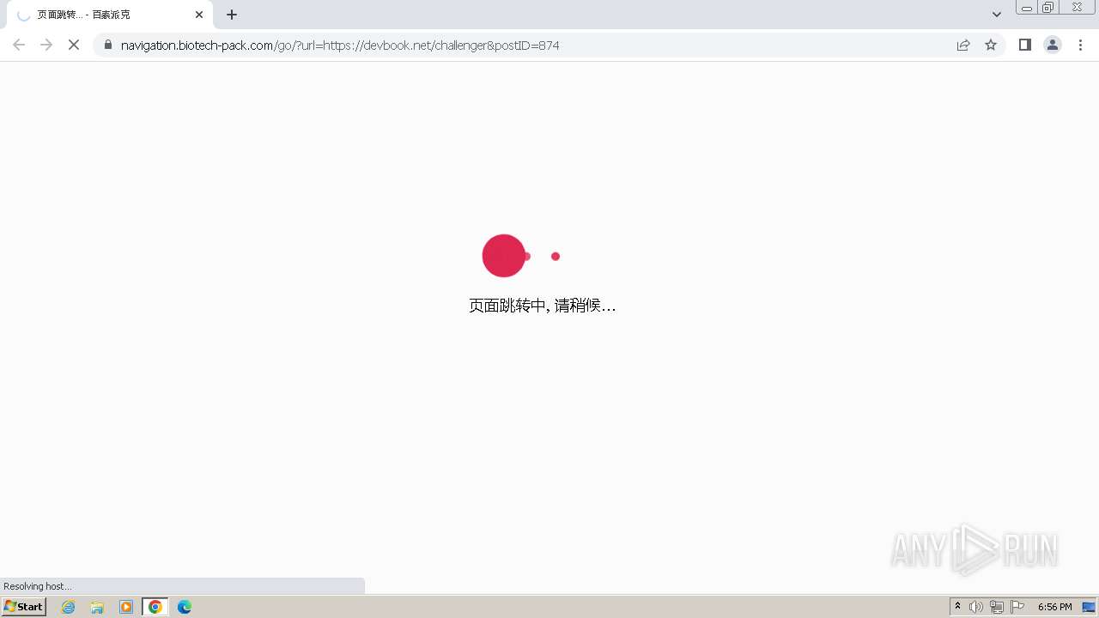This screenshot has height=618, width=1099.
Task: View site security lock info
Action: [107, 45]
